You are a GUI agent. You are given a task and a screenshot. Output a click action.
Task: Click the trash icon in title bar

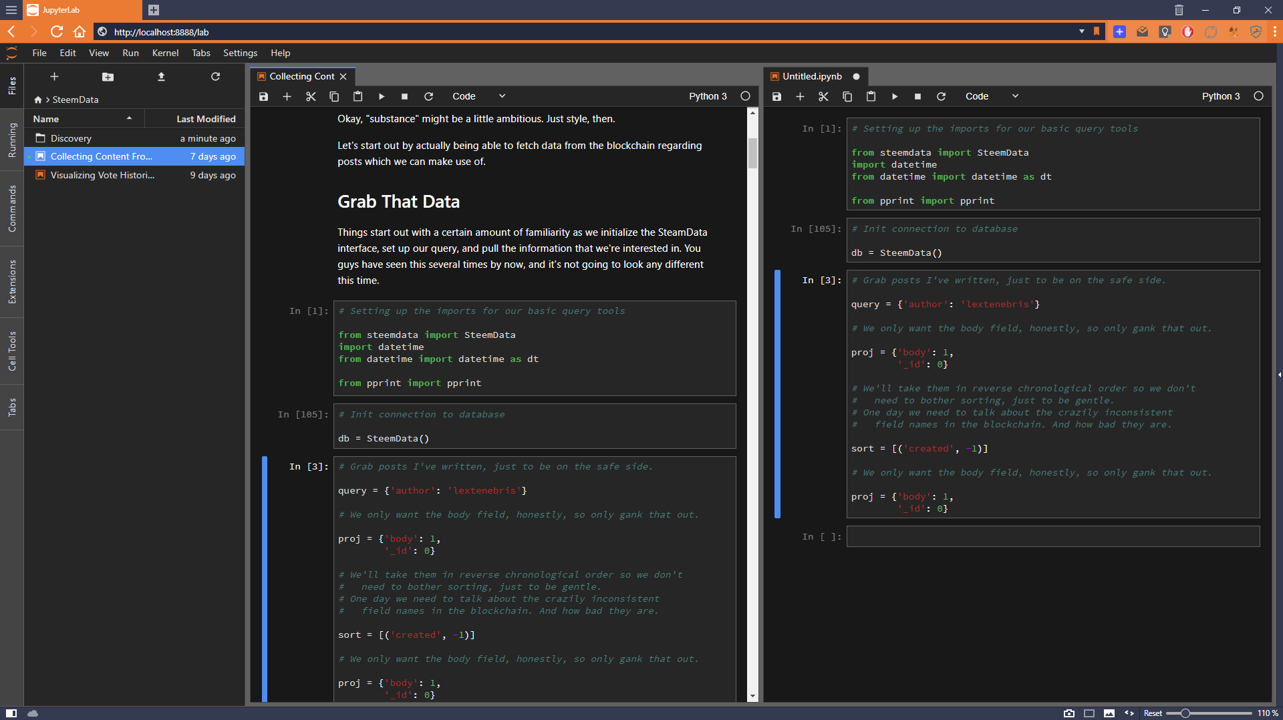1179,10
